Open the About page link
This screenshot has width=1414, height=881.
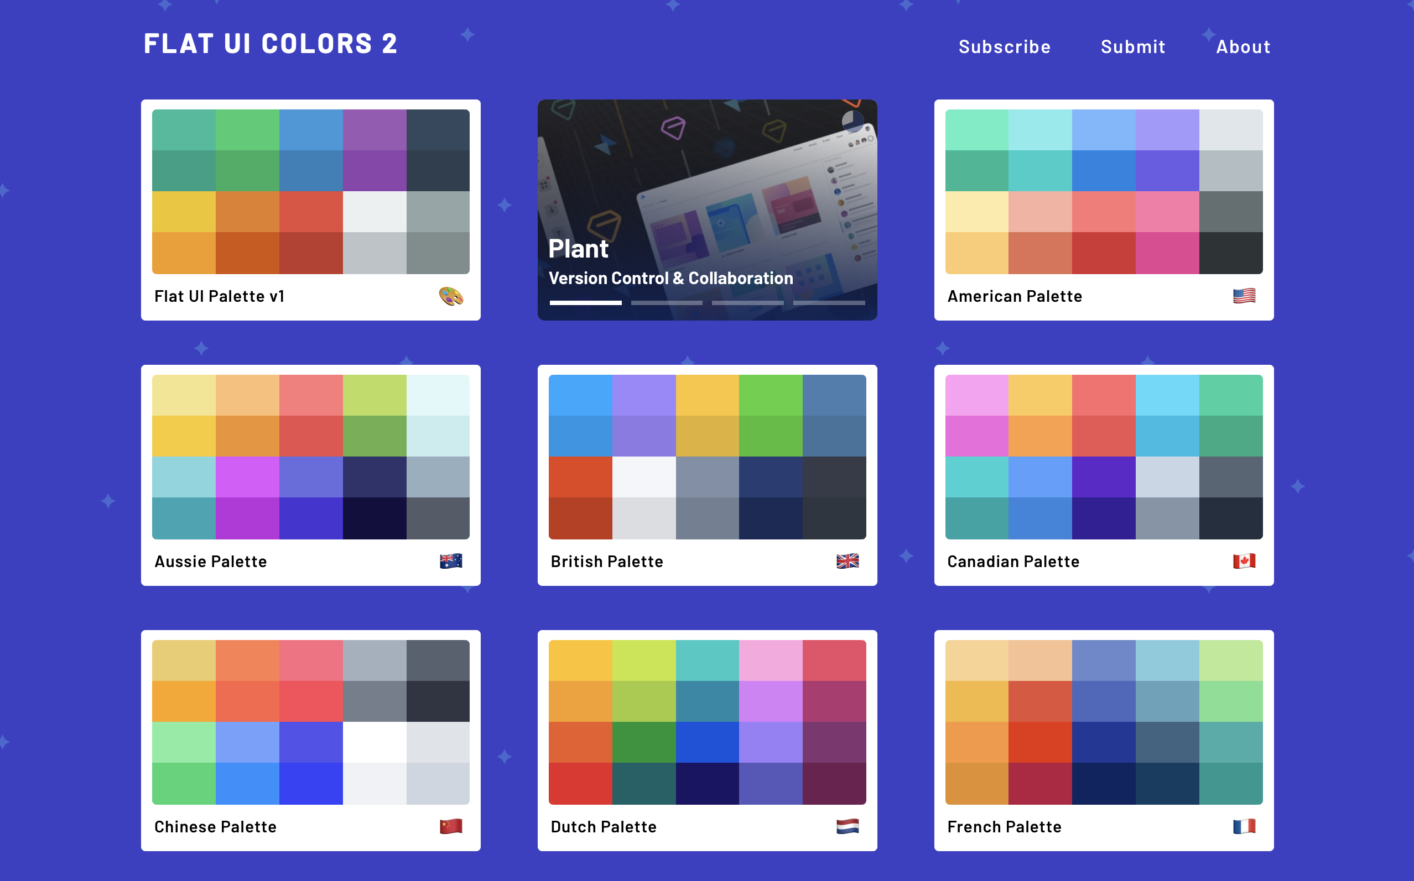1243,46
